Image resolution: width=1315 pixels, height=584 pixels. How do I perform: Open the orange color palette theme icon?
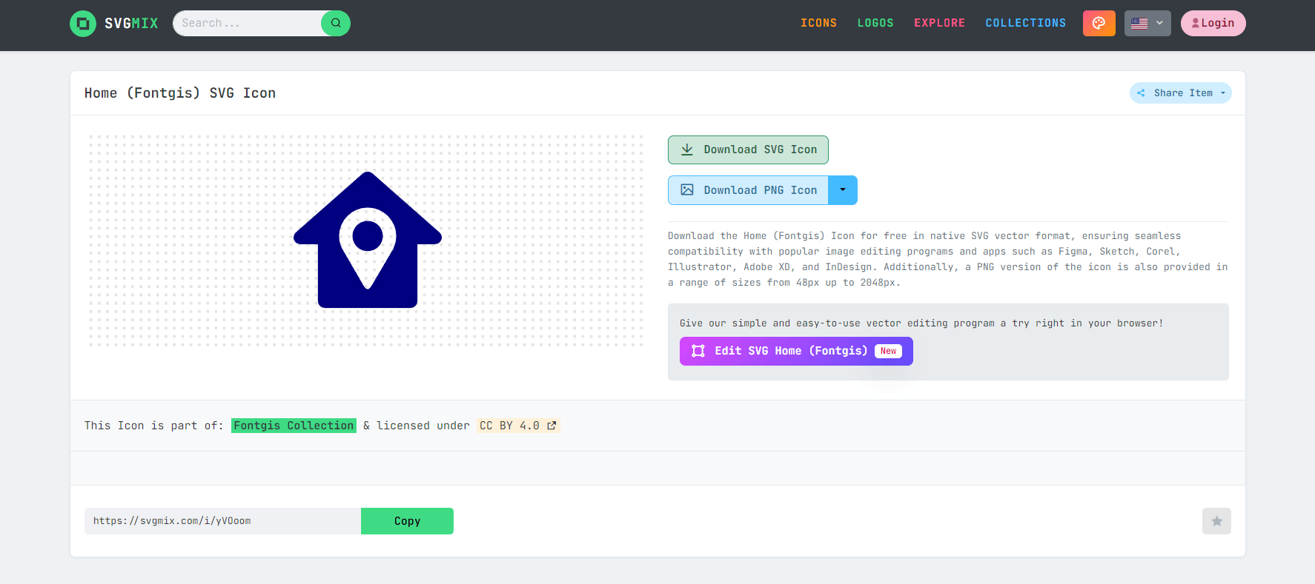click(1099, 23)
